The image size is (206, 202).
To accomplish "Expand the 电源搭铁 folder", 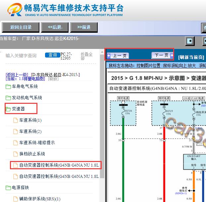I will pos(20,187).
